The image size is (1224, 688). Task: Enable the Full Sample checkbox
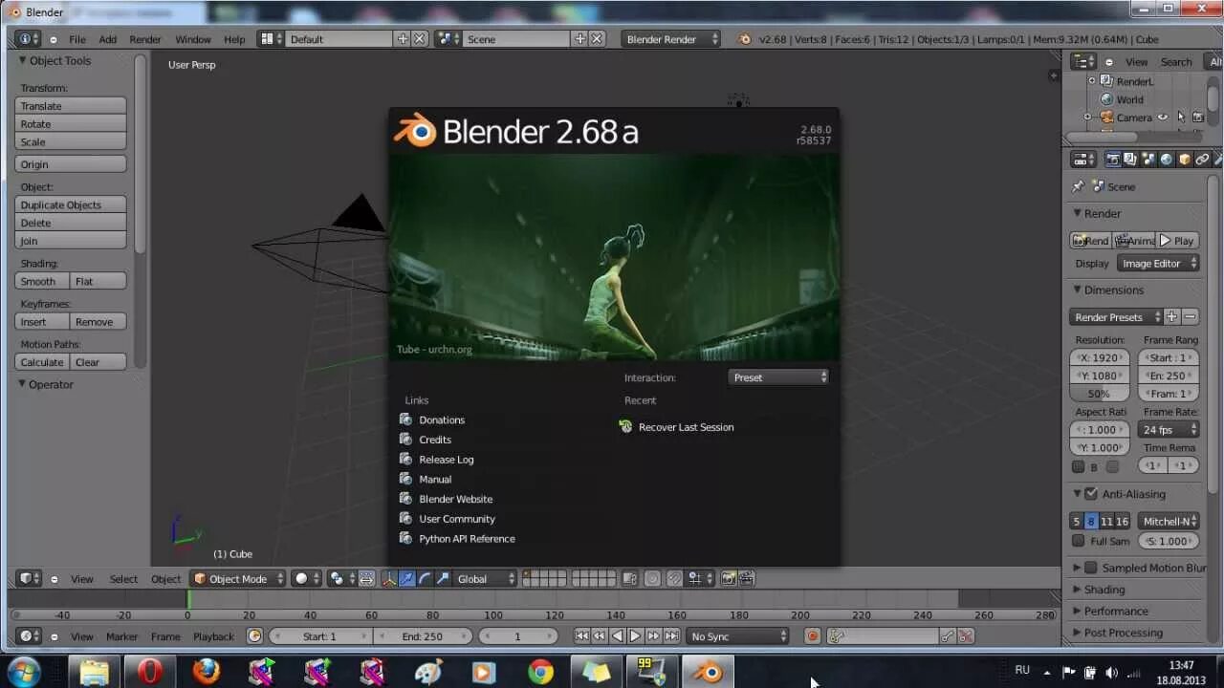pos(1079,541)
